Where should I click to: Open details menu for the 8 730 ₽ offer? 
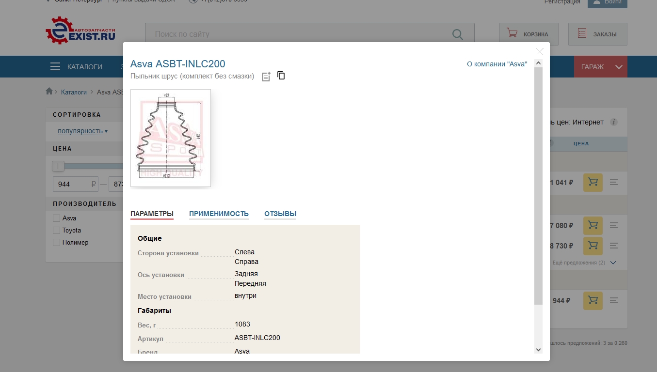point(614,246)
